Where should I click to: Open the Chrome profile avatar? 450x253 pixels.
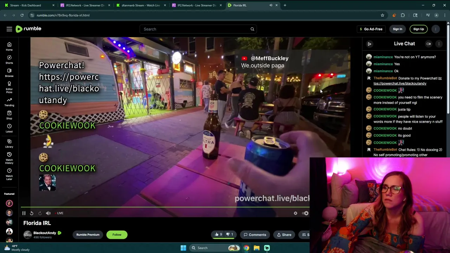tap(436, 15)
